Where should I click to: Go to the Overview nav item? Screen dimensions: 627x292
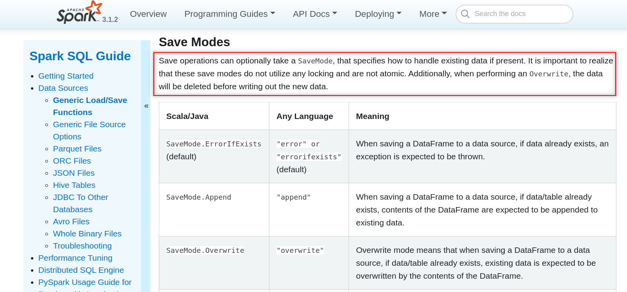click(x=148, y=14)
